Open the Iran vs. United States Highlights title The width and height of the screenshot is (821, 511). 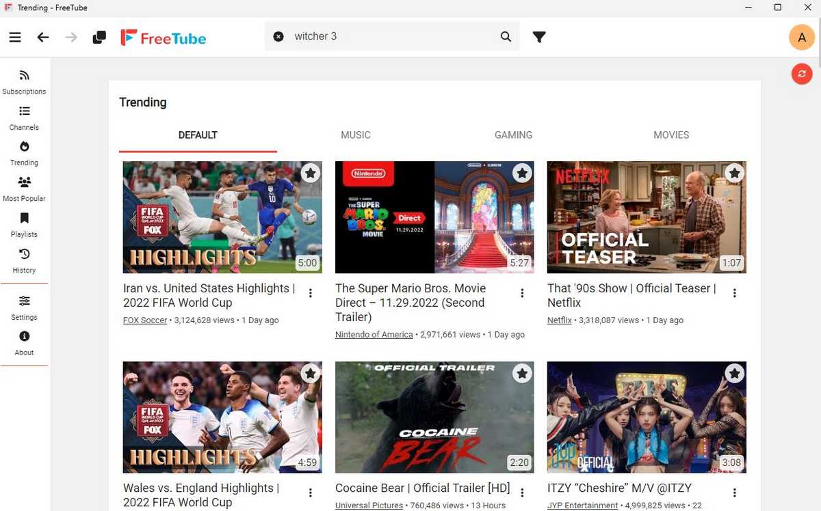pos(209,295)
